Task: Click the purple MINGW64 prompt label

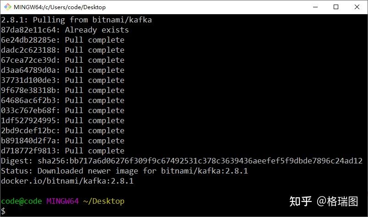Action: pos(62,201)
